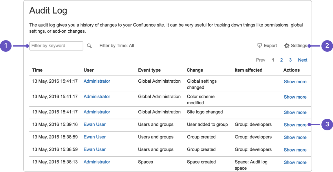The image size is (333, 172).
Task: Go to page 2 of the log
Action: [281, 60]
